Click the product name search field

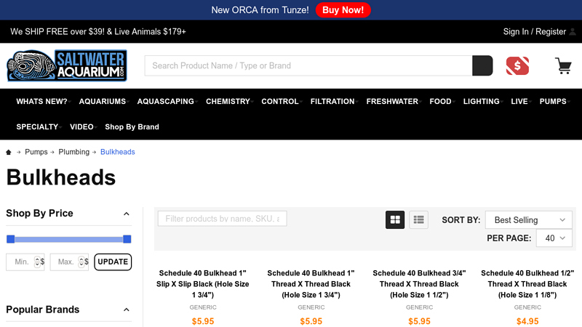click(x=308, y=65)
